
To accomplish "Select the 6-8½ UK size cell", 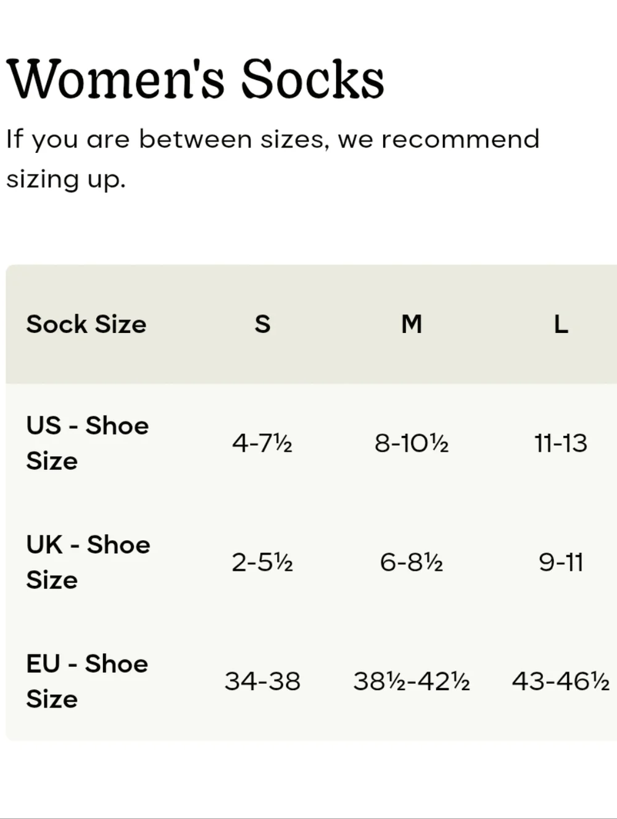I will click(412, 562).
